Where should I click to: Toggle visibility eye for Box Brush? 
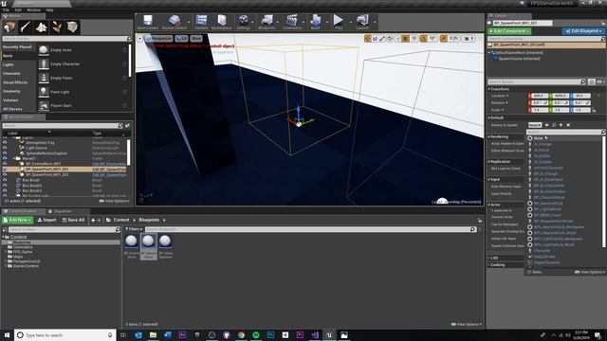(x=5, y=180)
